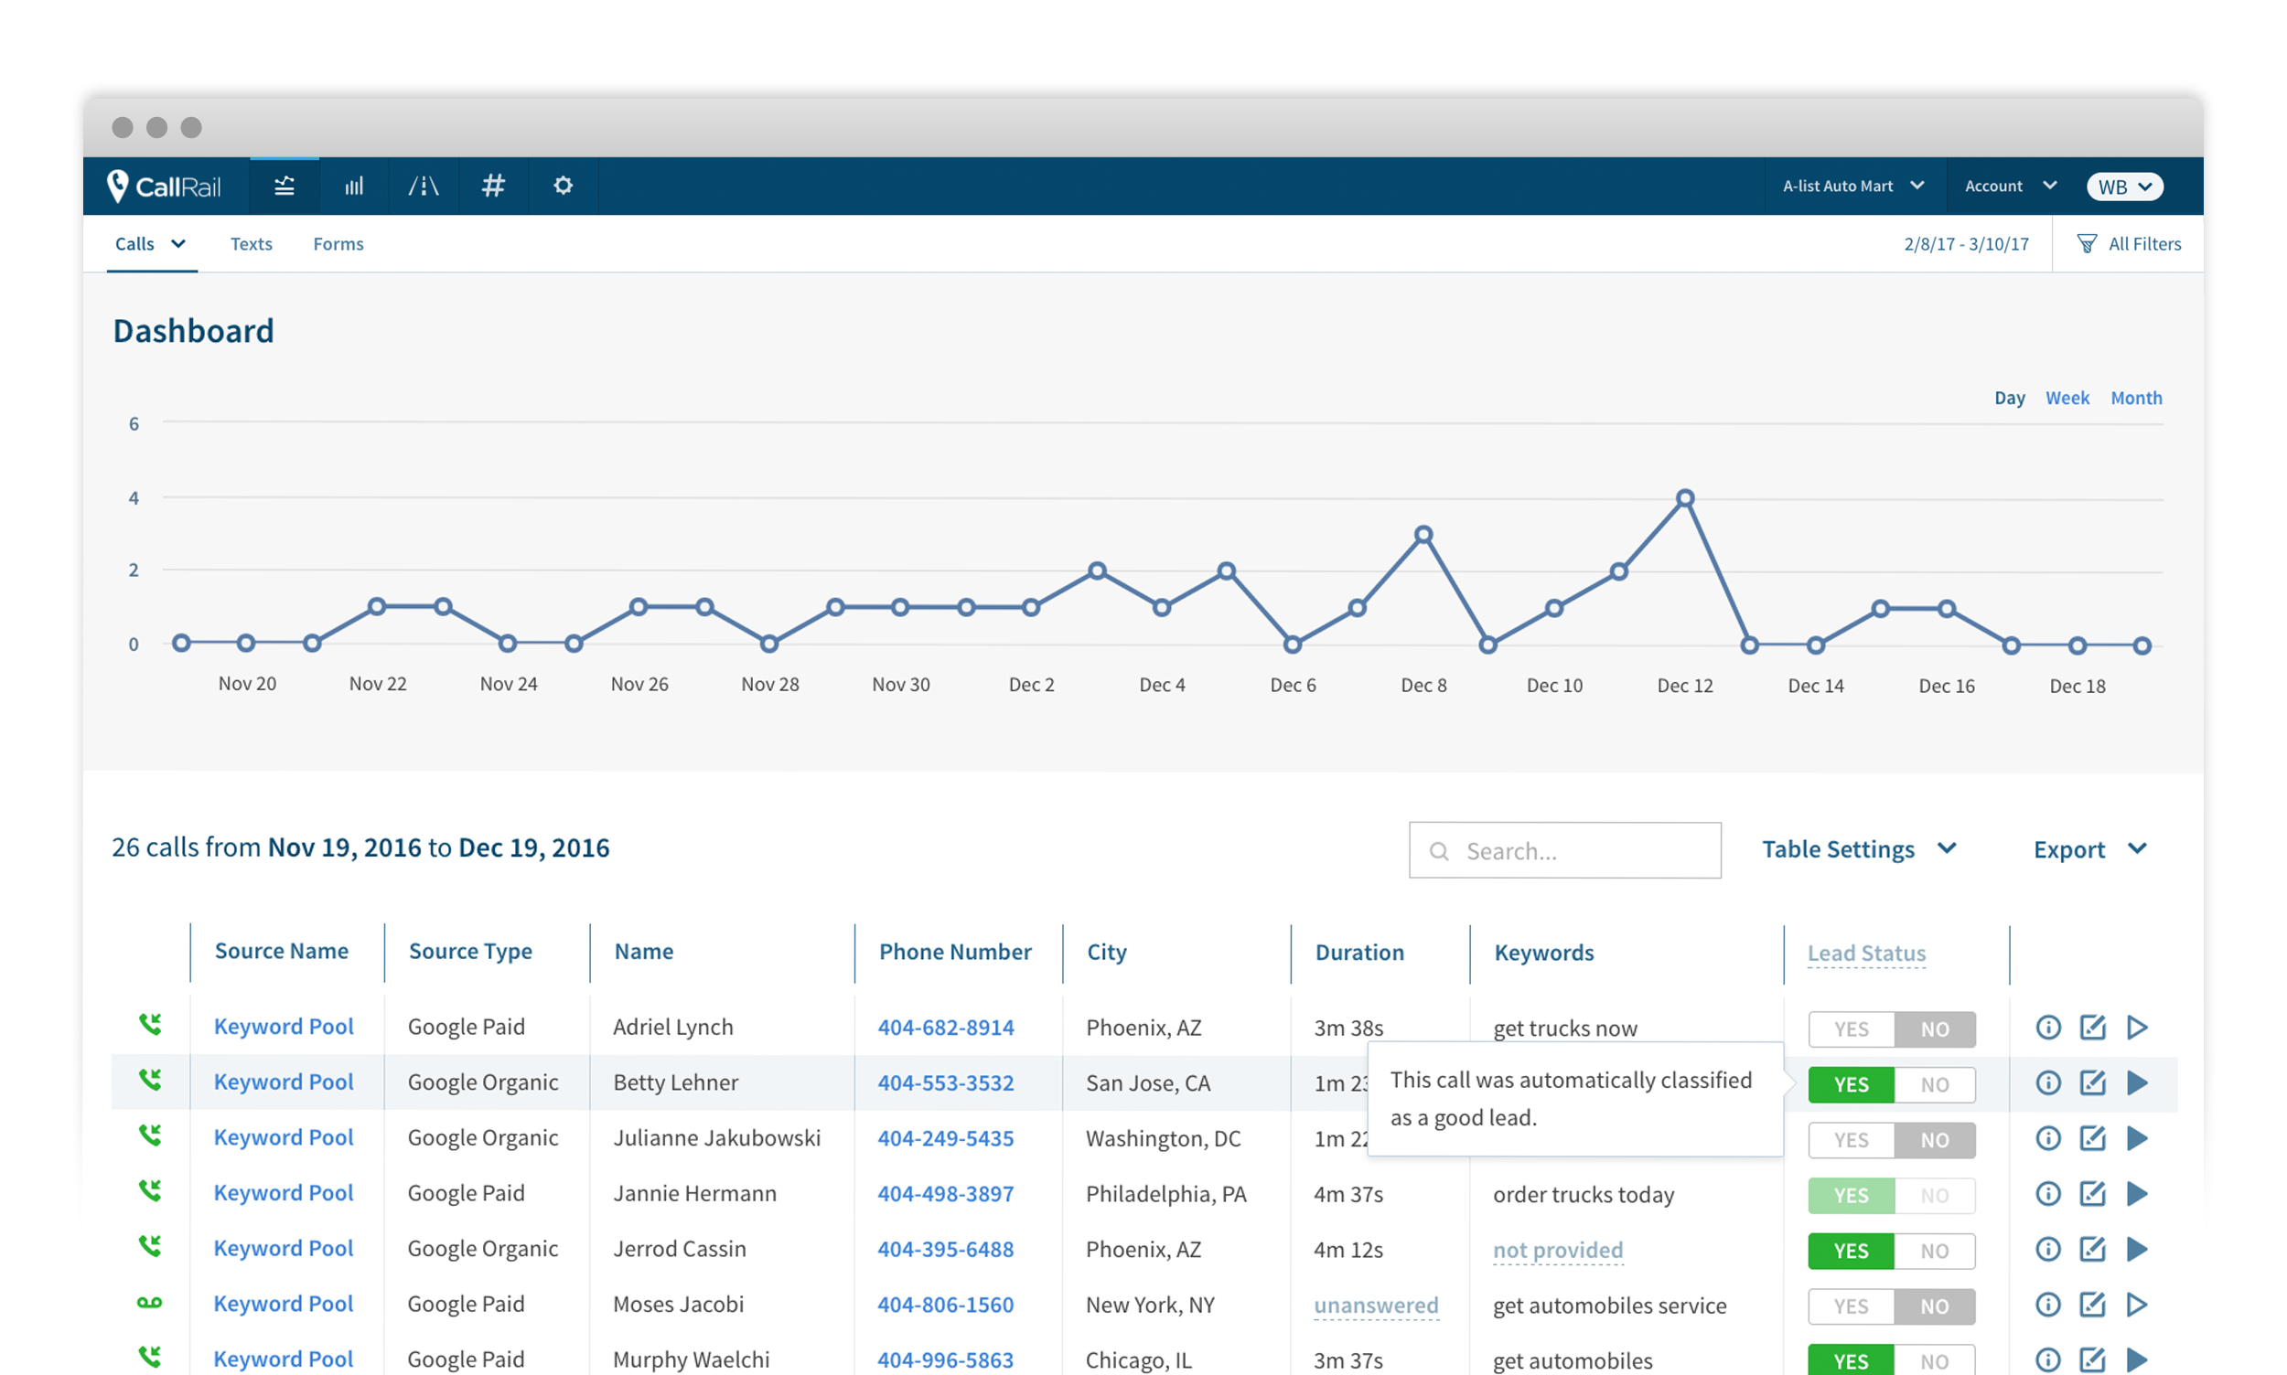Open the Export dropdown
This screenshot has width=2287, height=1375.
point(2089,849)
